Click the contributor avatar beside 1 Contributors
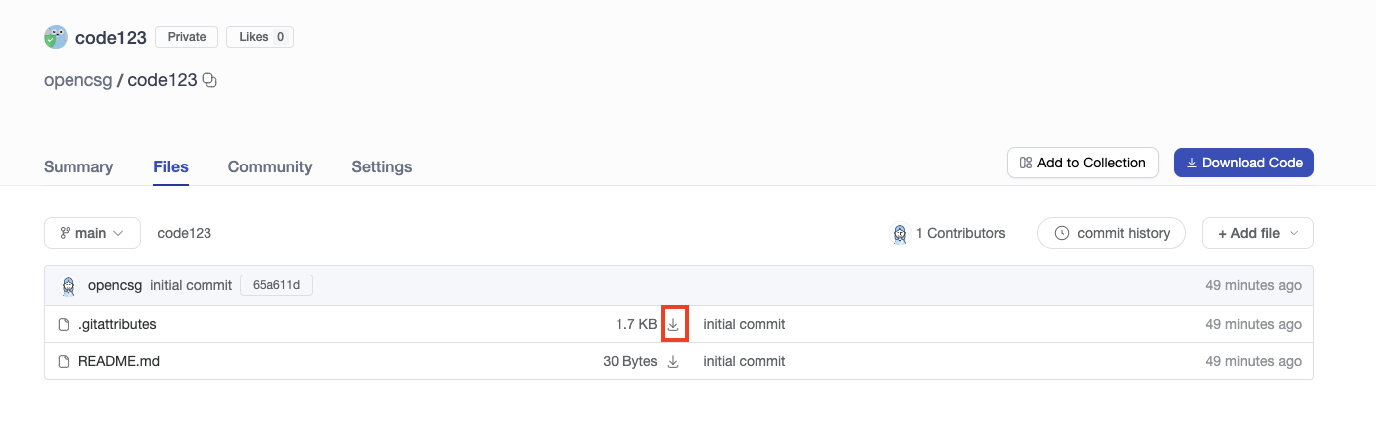Screen dimensions: 1376x440 point(899,234)
